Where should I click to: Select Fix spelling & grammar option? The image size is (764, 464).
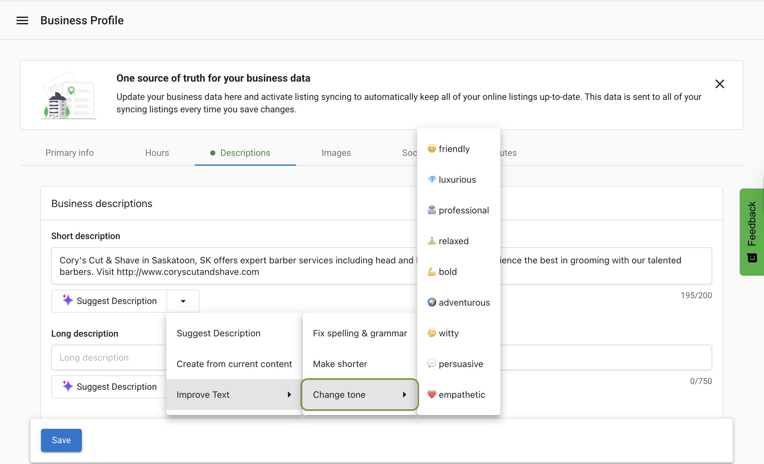pyautogui.click(x=360, y=333)
